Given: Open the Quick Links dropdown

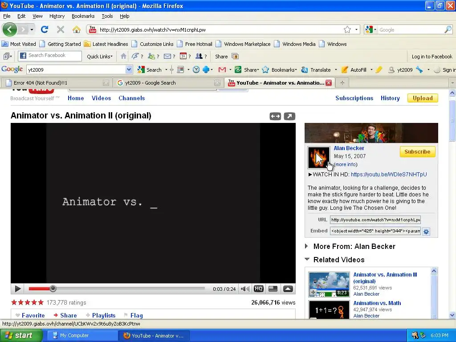Looking at the screenshot, I should pos(100,57).
